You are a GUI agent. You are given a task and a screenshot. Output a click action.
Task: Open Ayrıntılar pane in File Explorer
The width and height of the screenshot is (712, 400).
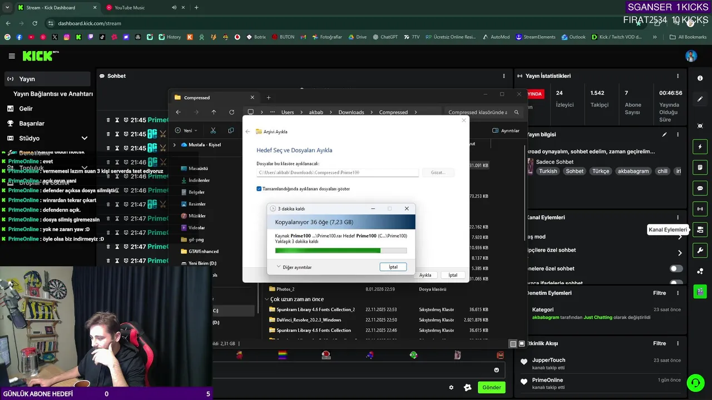click(x=506, y=131)
